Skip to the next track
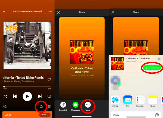Viewport: 163px width, 118px height. [40, 96]
